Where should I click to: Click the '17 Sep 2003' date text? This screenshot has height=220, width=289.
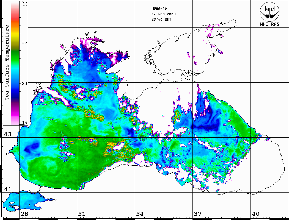click(164, 14)
